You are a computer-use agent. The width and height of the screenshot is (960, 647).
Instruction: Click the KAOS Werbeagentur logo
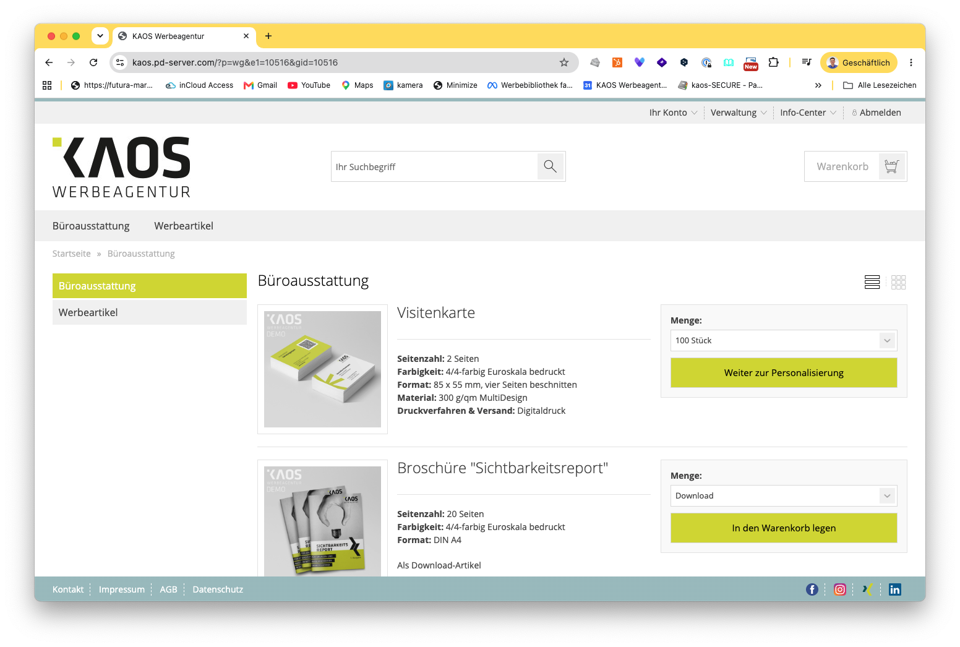point(122,168)
